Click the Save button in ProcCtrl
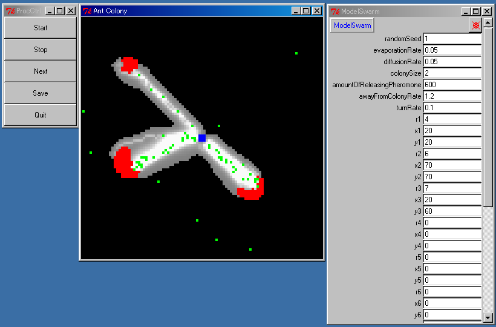 pyautogui.click(x=40, y=93)
